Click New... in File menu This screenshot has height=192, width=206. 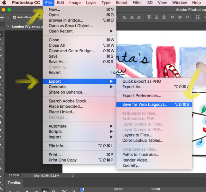(80, 9)
